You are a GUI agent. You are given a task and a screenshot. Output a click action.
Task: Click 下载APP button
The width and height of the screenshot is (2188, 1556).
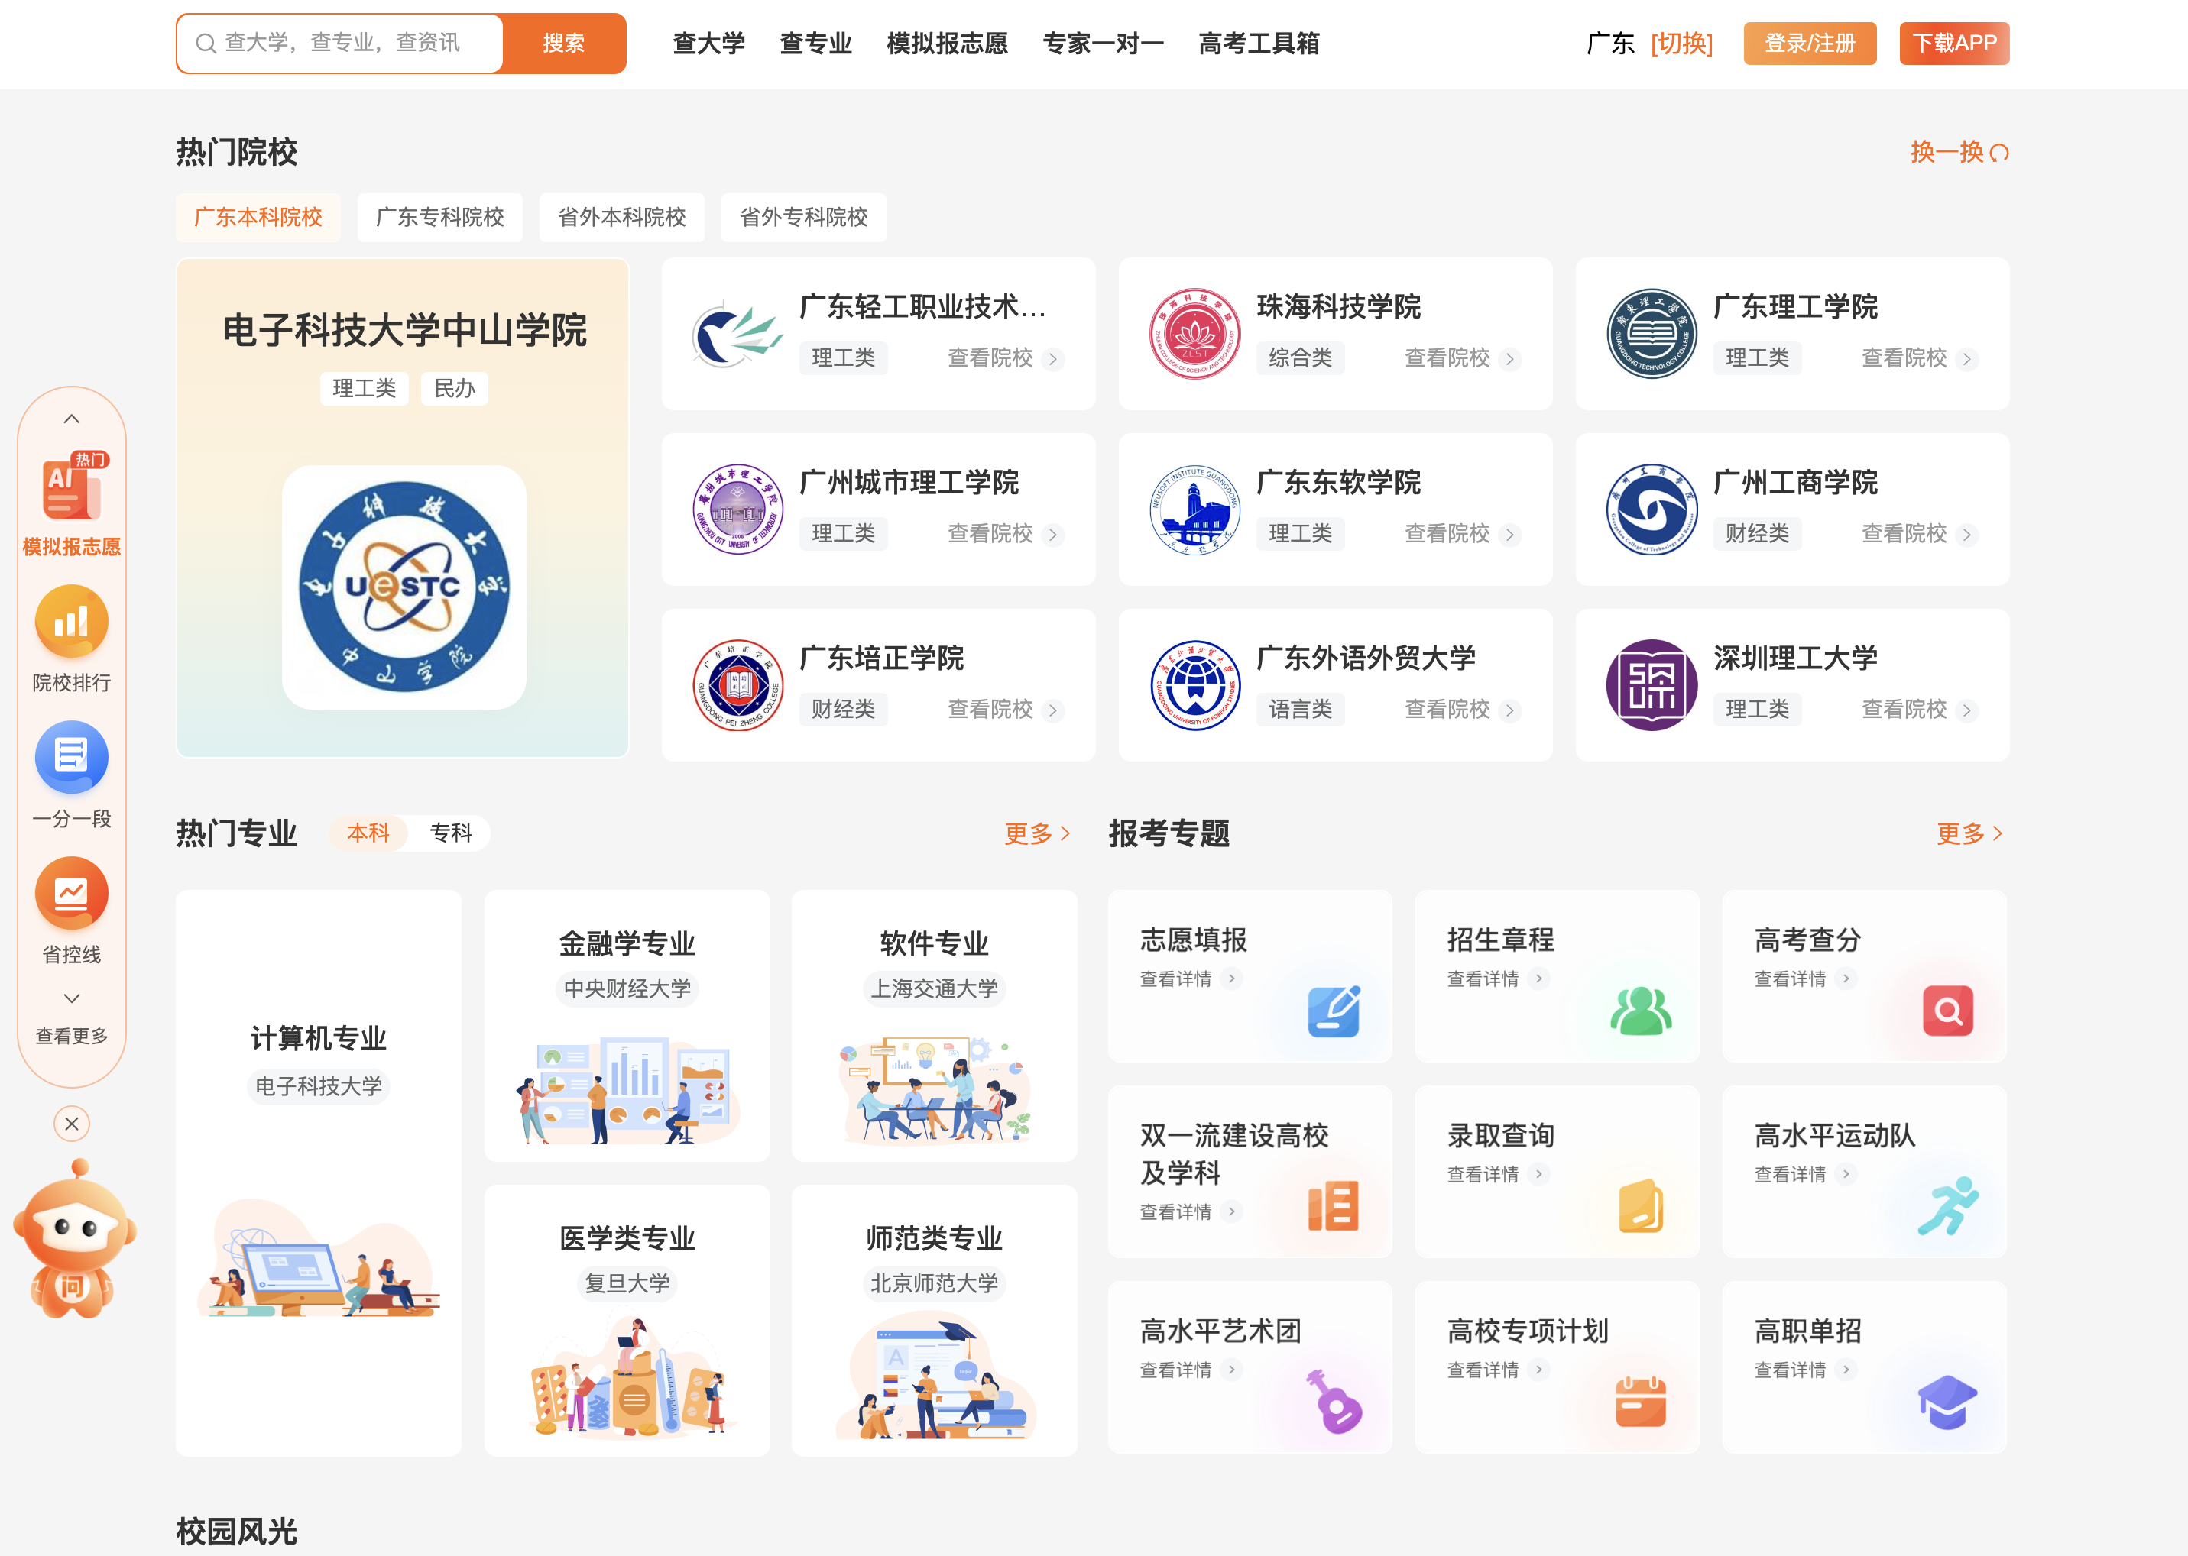[1954, 43]
